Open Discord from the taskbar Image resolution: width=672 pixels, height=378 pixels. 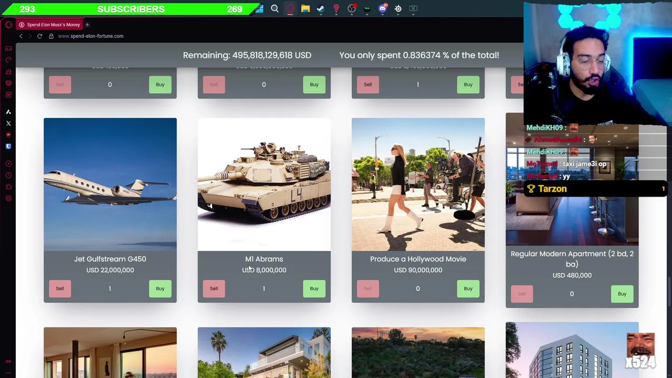pos(382,8)
